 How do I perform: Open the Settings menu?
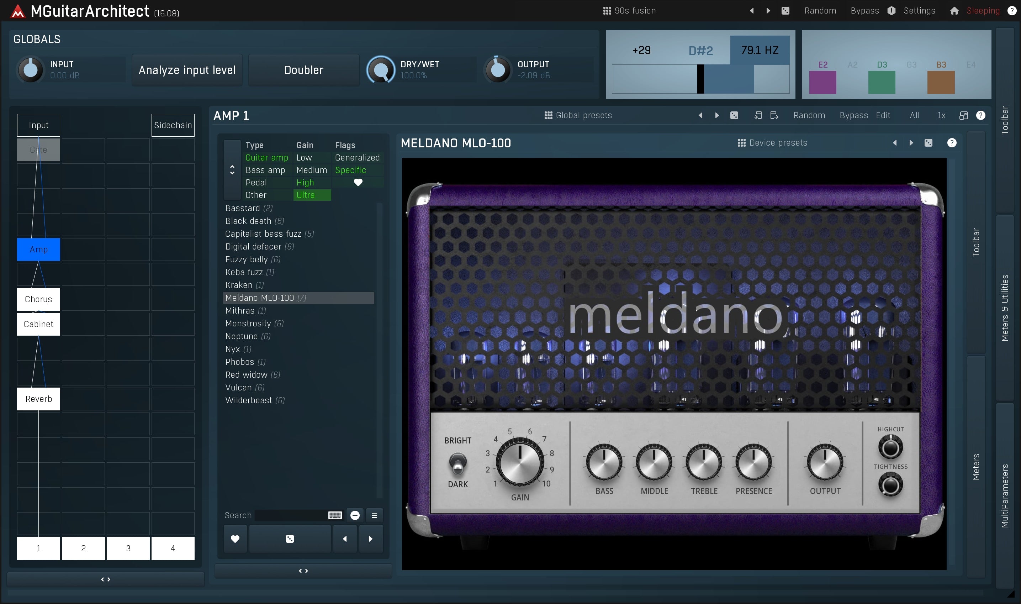tap(919, 11)
